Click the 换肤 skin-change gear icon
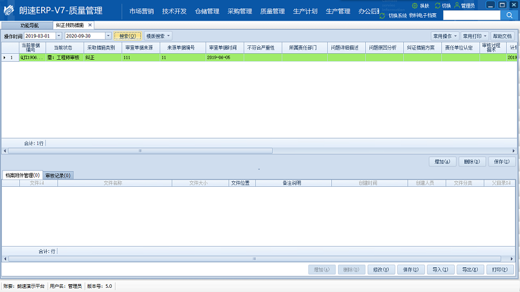 click(414, 5)
